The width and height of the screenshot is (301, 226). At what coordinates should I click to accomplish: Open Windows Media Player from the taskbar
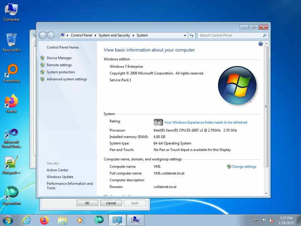(80, 220)
